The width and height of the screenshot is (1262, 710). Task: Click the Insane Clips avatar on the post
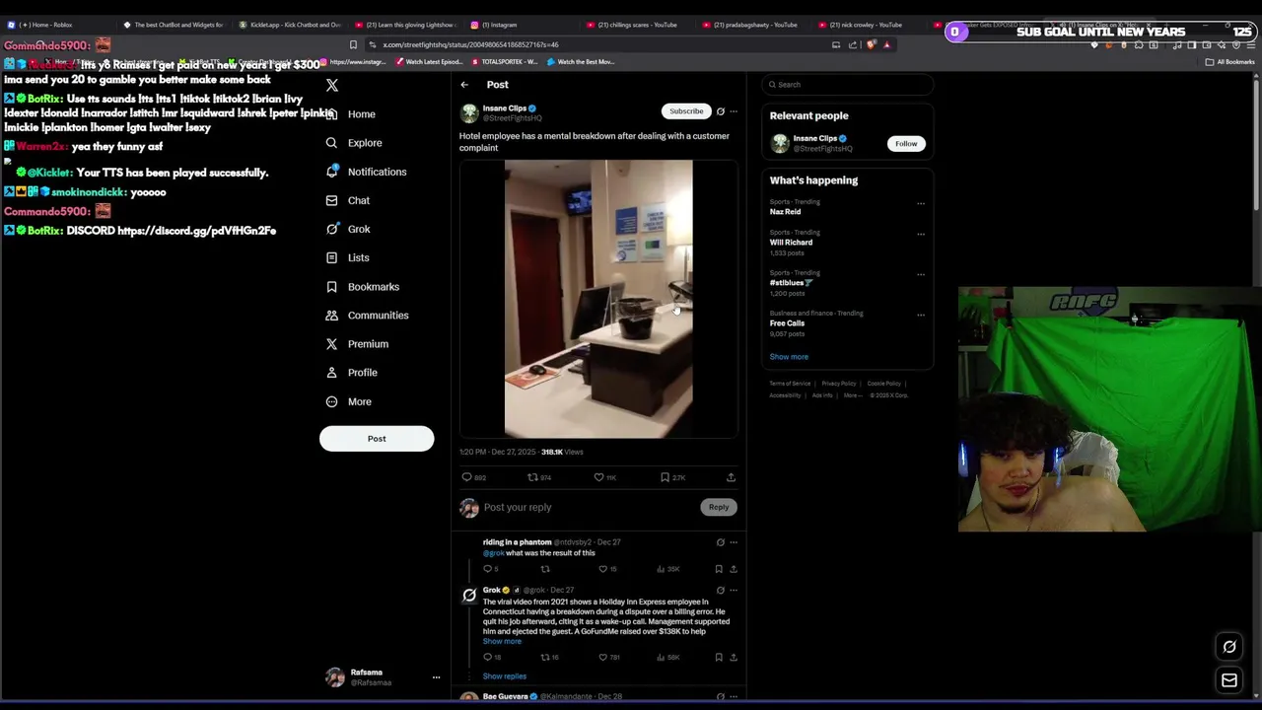click(x=469, y=113)
